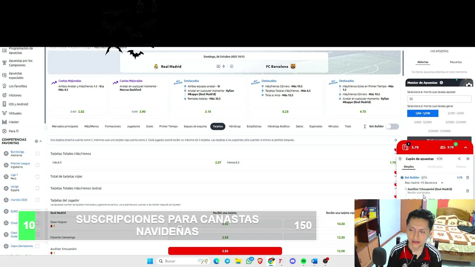The height and width of the screenshot is (267, 475).
Task: Delete the Bet Builder bet entry
Action: point(468,178)
